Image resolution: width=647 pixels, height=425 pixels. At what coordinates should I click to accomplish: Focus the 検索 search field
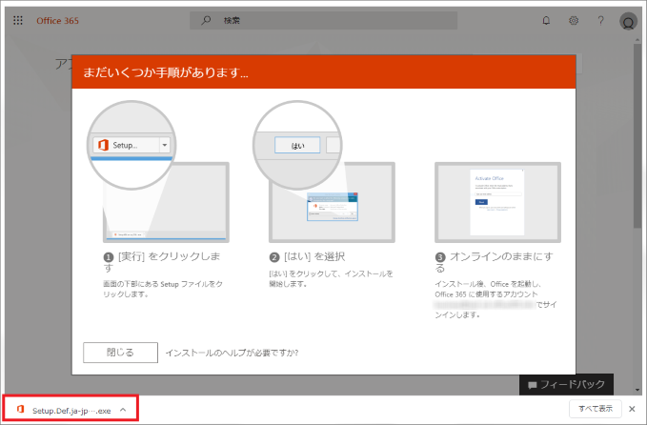[x=323, y=20]
